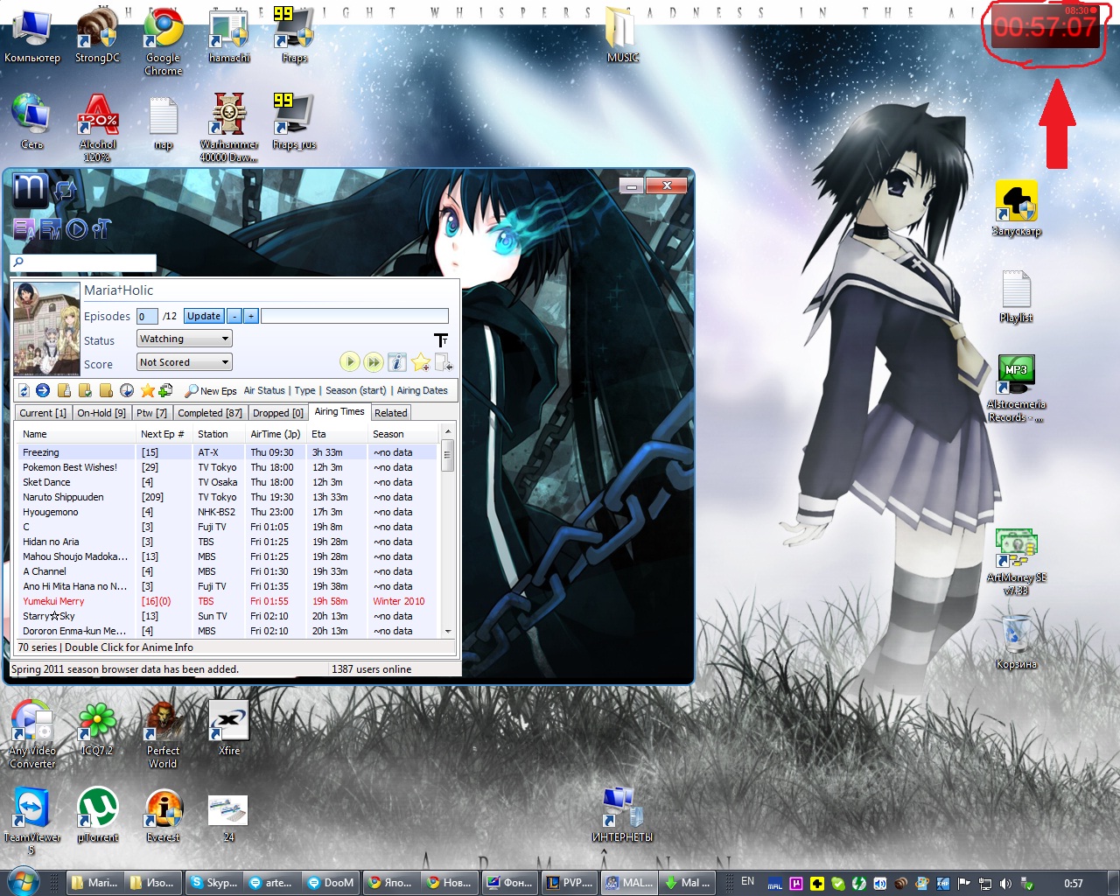
Task: Open the anime list icon
Action: 24,229
